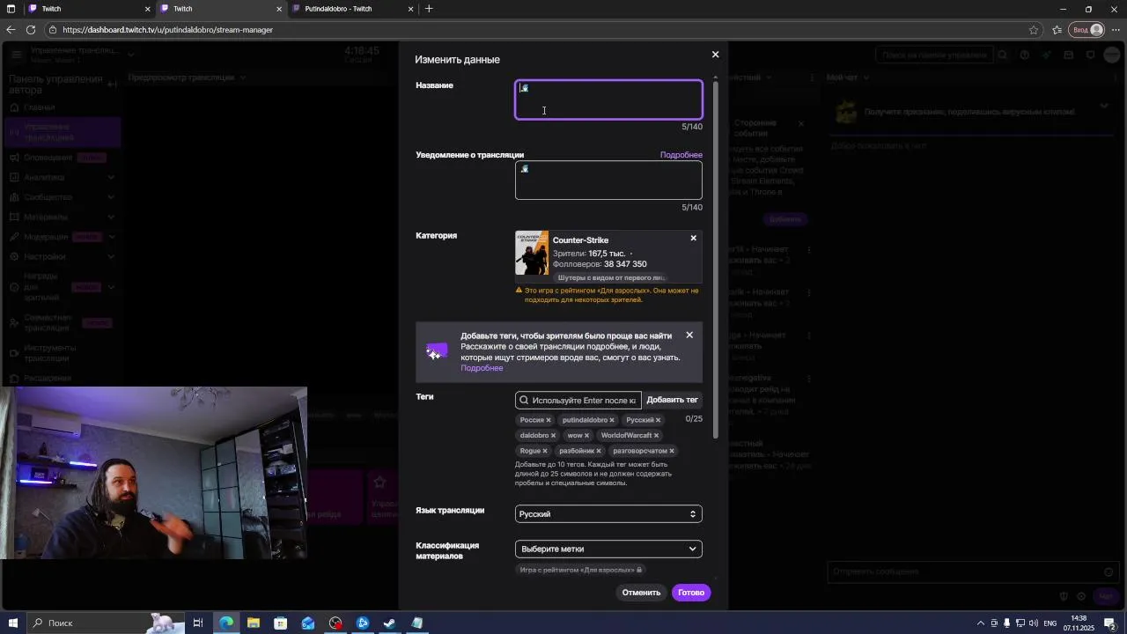Focus the tags search input
Viewport: 1127px width, 634px height.
tap(578, 400)
